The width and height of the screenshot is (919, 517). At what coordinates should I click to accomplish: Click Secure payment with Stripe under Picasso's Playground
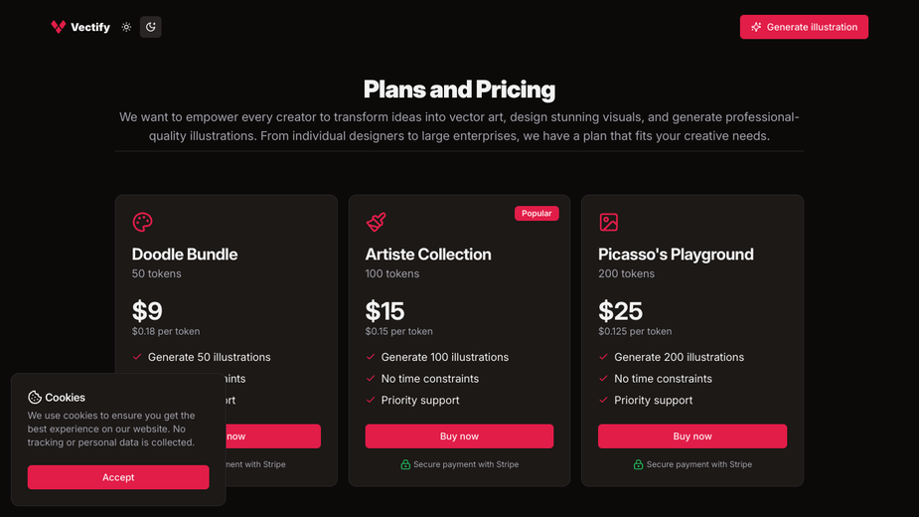[699, 464]
